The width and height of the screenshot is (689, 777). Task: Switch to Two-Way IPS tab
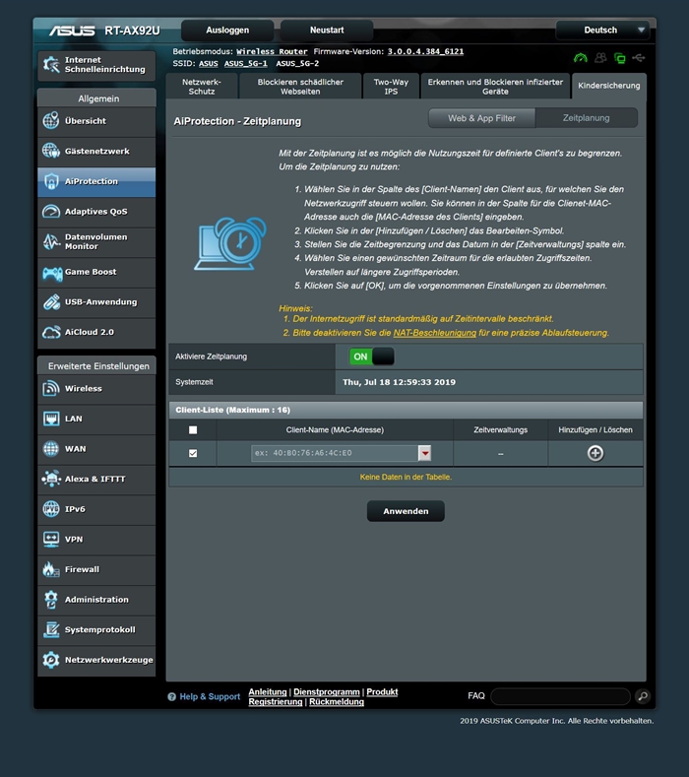[391, 87]
